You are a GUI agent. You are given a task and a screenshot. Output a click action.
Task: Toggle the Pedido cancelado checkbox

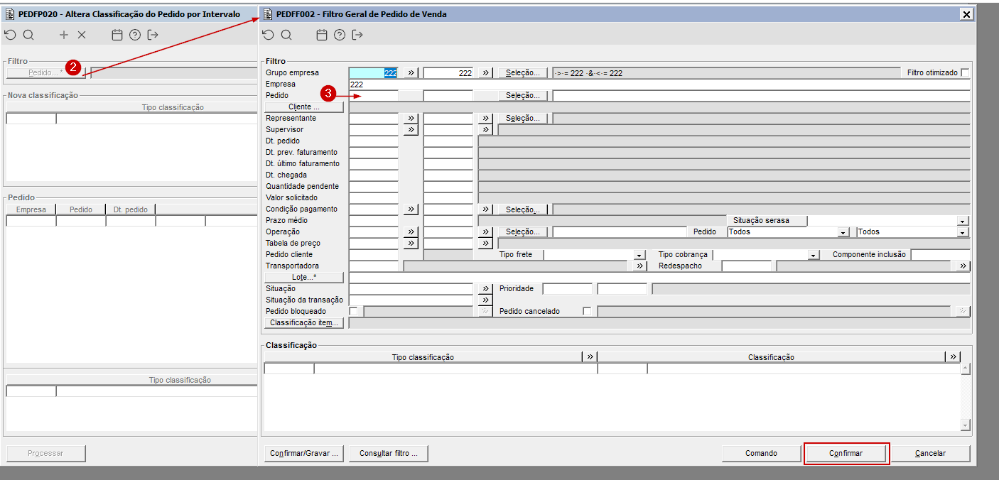pos(587,311)
